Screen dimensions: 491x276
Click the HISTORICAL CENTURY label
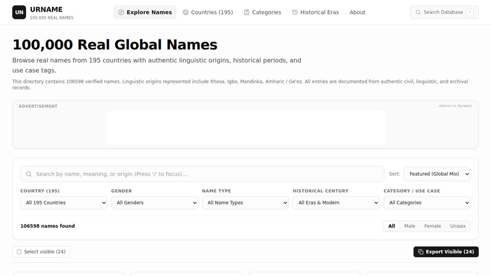point(321,191)
